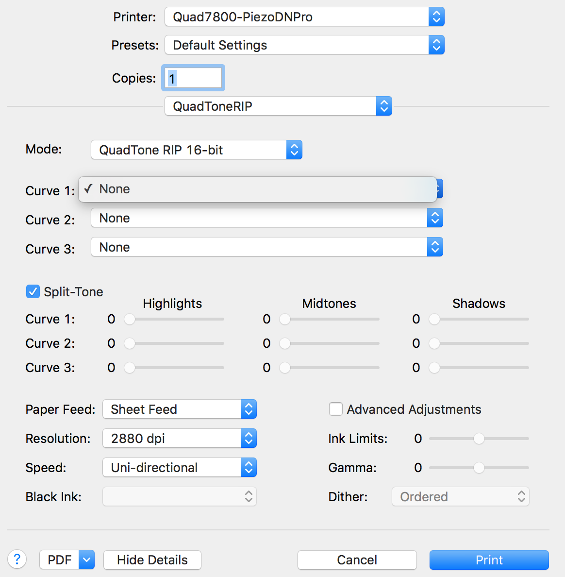The height and width of the screenshot is (577, 565).
Task: Open the Resolution dropdown showing 2880 dpi
Action: 180,438
